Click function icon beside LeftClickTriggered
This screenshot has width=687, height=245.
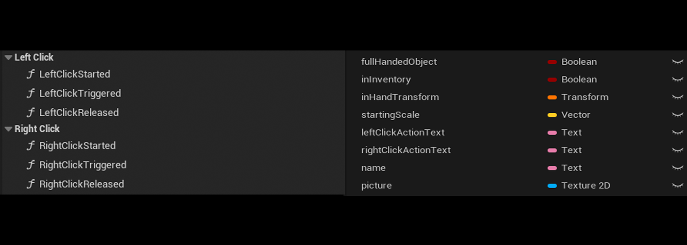31,94
